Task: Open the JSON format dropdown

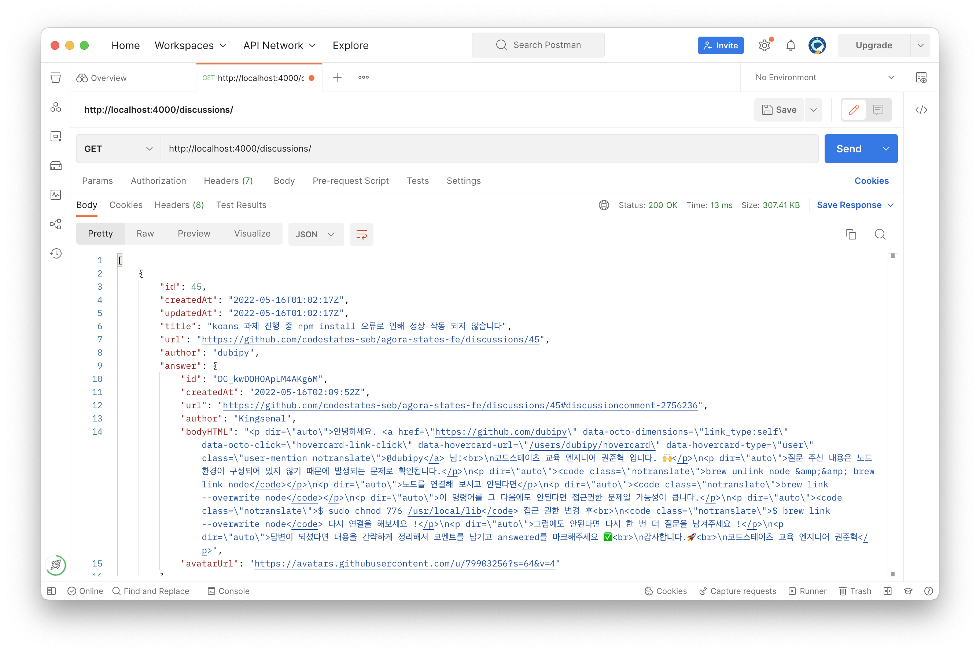Action: tap(316, 234)
